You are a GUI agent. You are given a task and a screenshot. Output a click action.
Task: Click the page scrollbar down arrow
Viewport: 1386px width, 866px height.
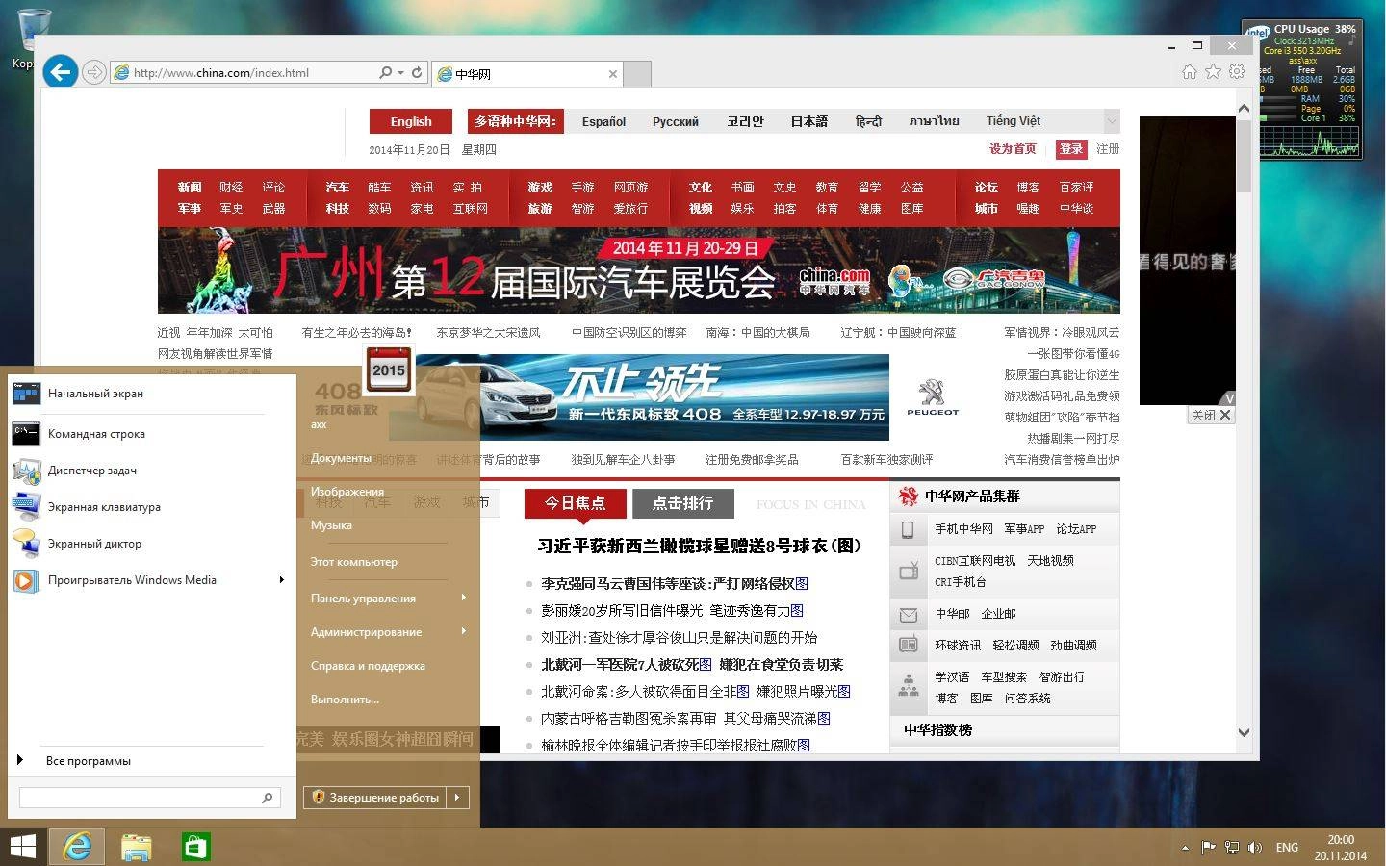(x=1244, y=732)
